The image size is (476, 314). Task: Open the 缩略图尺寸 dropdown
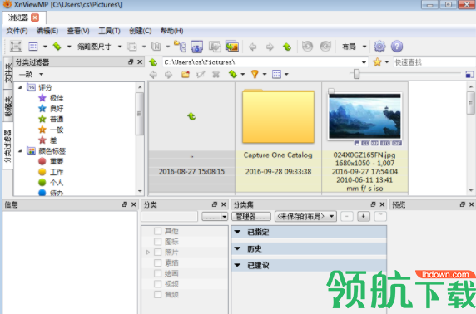tap(120, 47)
